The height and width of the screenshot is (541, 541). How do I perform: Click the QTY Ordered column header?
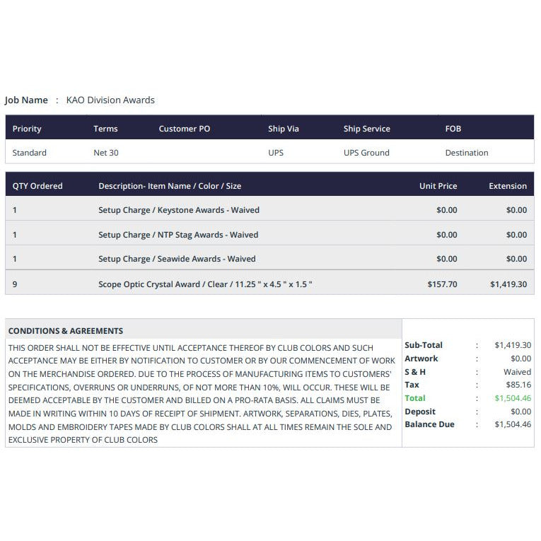tap(37, 186)
